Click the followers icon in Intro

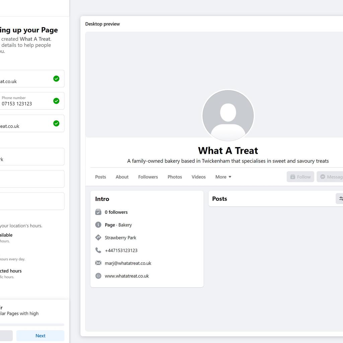click(x=98, y=212)
